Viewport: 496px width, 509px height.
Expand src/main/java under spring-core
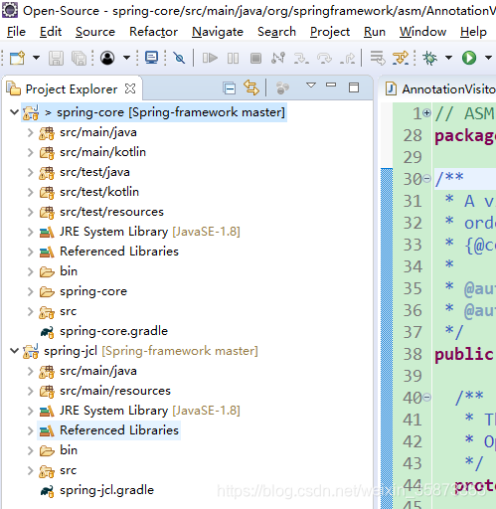coord(30,132)
